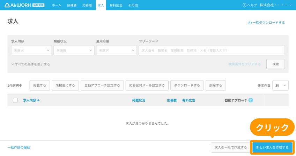Open 一括作成の履歴 link
This screenshot has width=296, height=156.
pyautogui.click(x=19, y=147)
